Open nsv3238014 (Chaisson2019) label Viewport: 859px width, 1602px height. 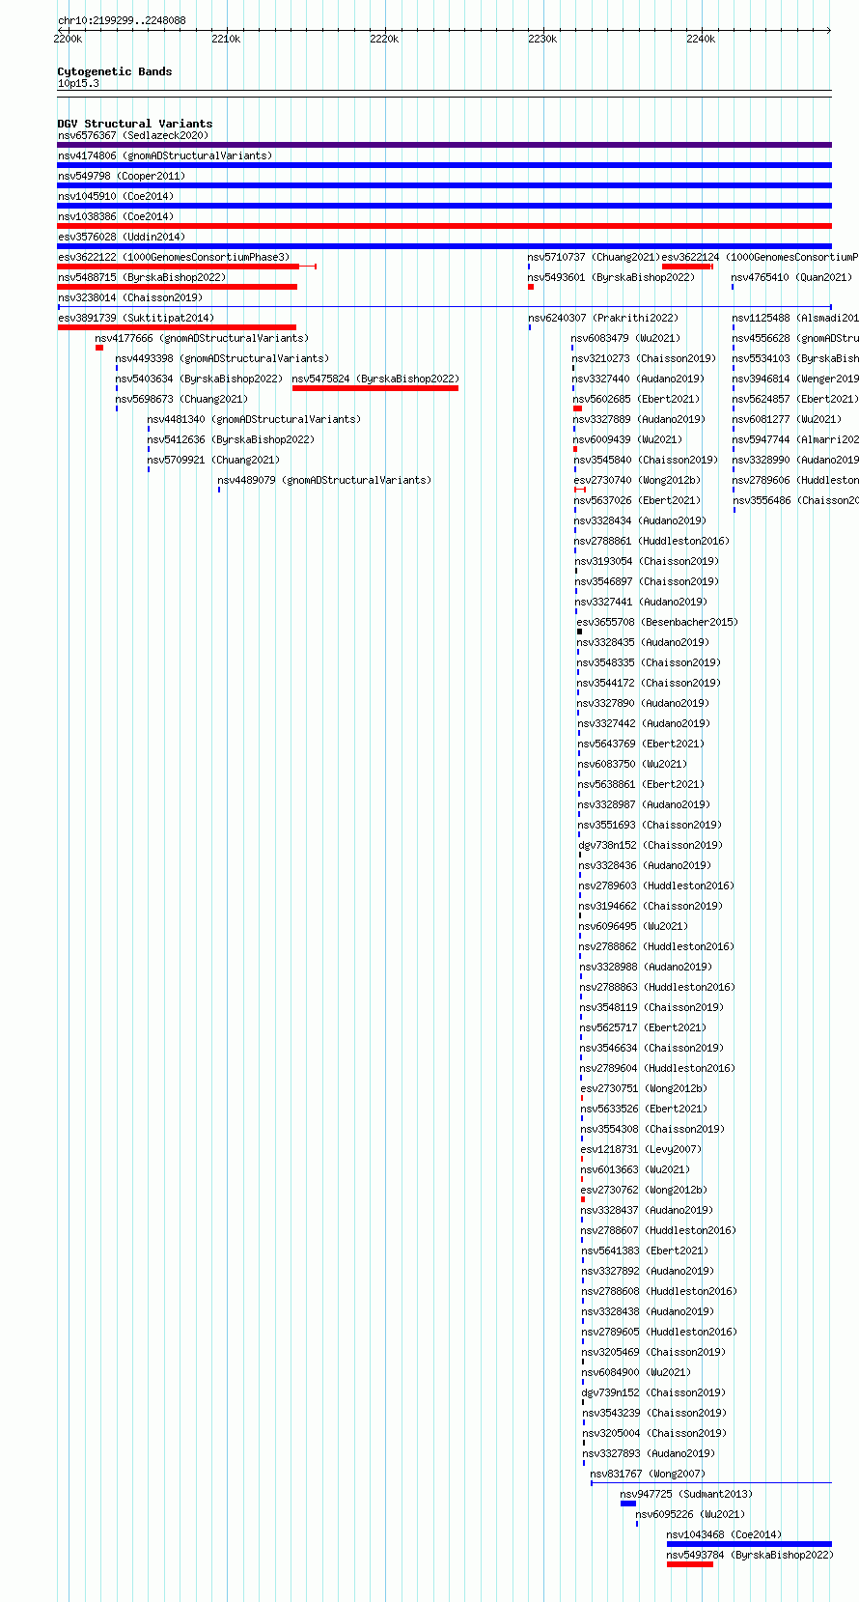coord(130,297)
